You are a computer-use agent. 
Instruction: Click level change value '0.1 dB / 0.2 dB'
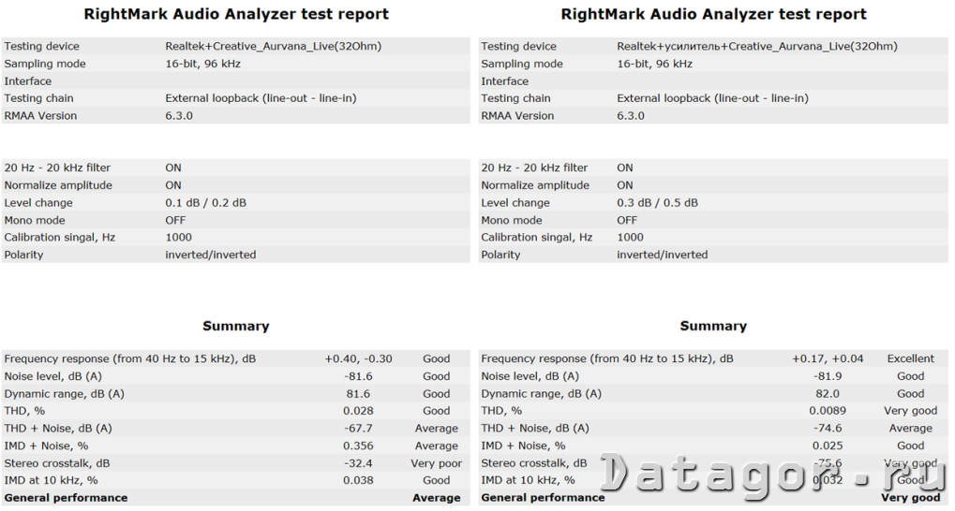pos(206,202)
